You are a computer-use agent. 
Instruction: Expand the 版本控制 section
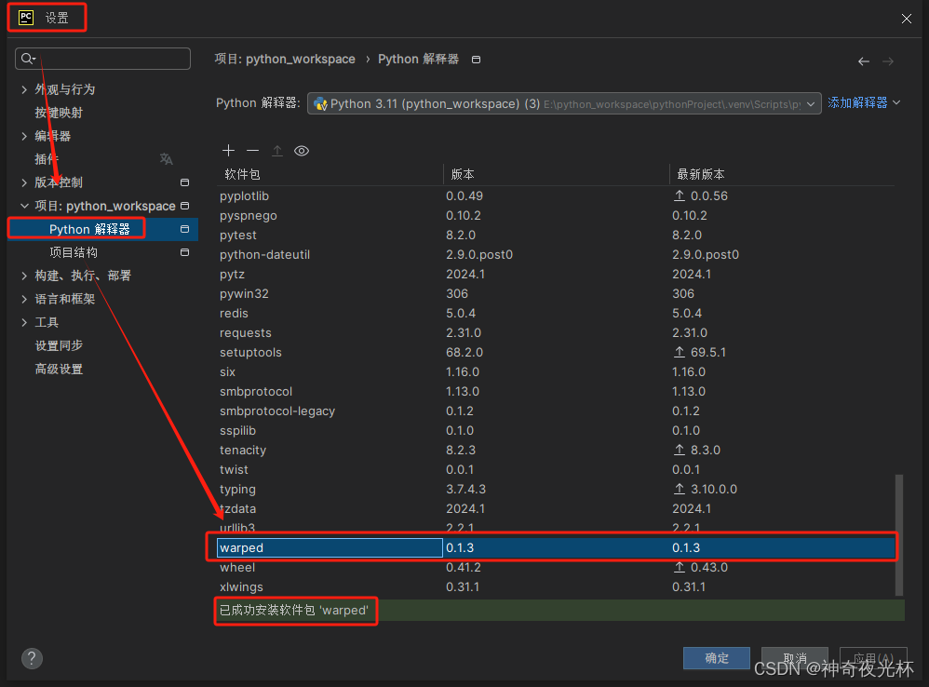point(24,182)
